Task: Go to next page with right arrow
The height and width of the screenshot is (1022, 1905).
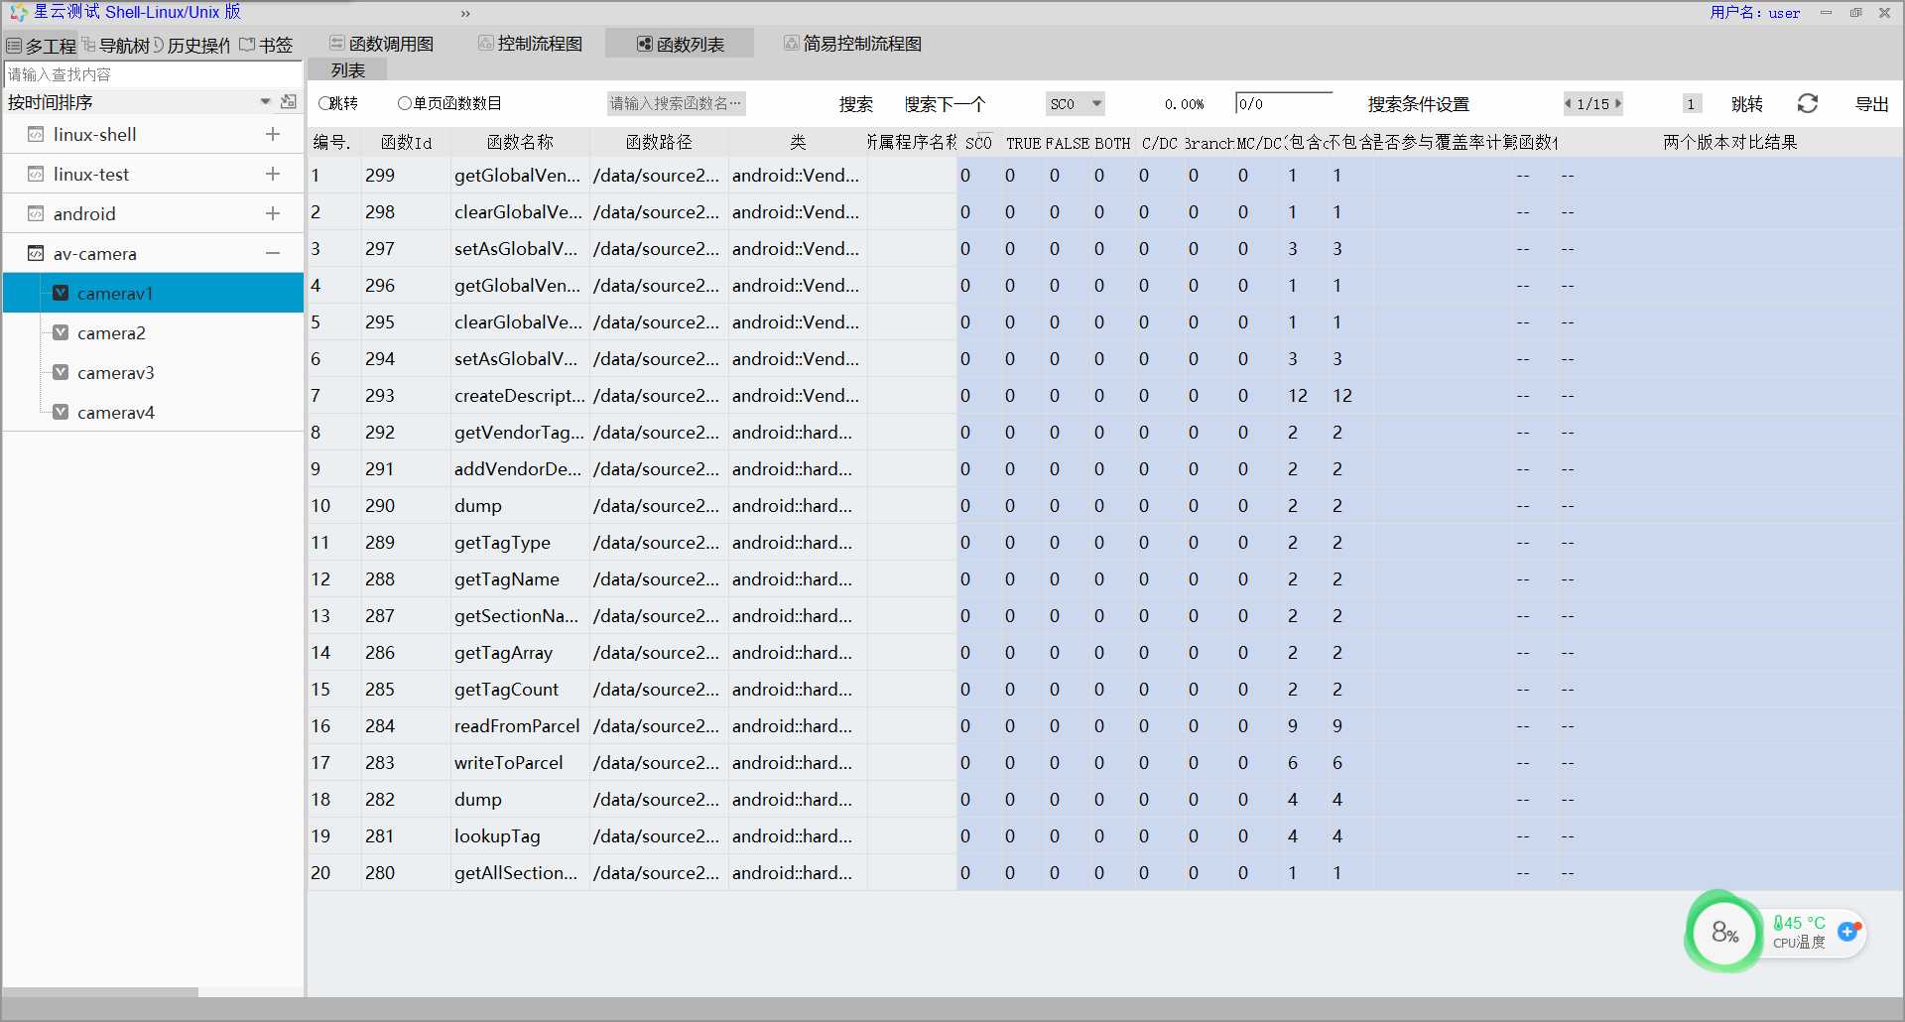Action: pos(1617,103)
